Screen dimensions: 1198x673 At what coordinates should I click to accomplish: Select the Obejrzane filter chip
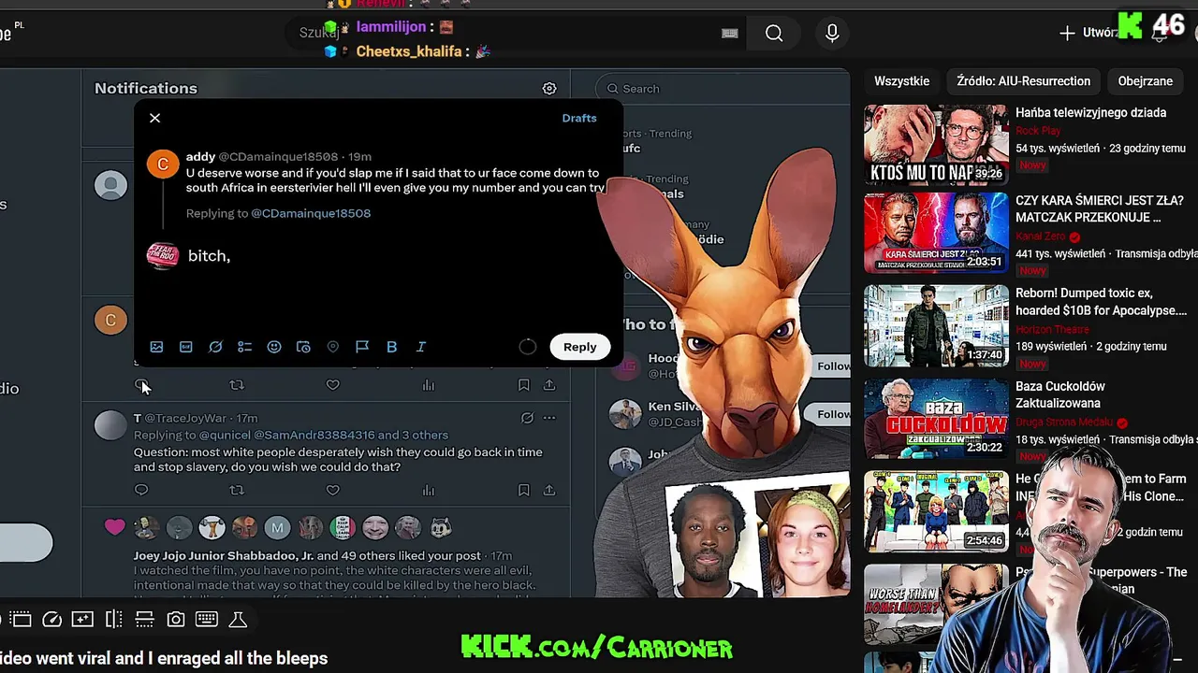(1146, 81)
